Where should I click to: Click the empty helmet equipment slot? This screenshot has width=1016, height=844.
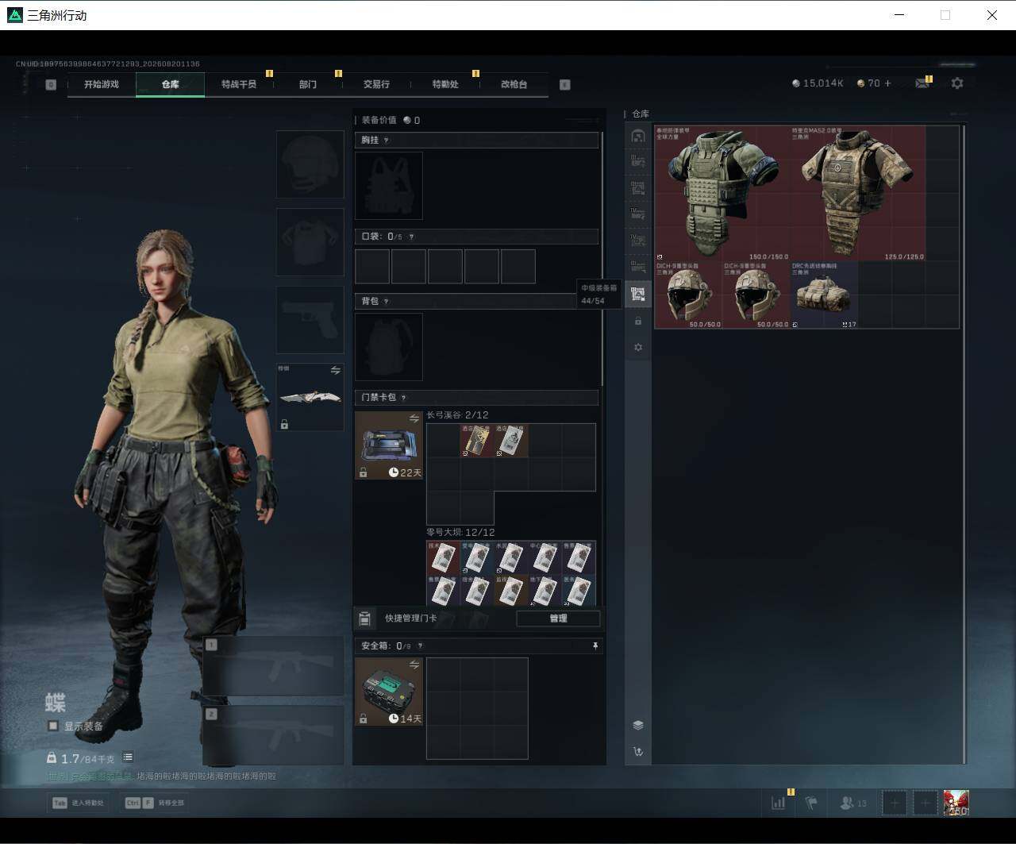coord(310,164)
